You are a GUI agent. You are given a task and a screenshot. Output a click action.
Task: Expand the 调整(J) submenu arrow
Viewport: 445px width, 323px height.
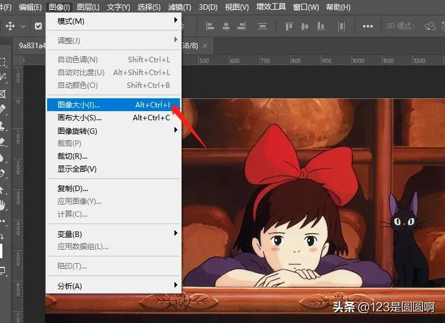click(x=176, y=39)
